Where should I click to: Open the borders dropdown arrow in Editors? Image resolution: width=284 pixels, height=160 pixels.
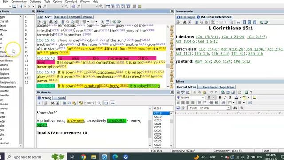[x=234, y=103]
